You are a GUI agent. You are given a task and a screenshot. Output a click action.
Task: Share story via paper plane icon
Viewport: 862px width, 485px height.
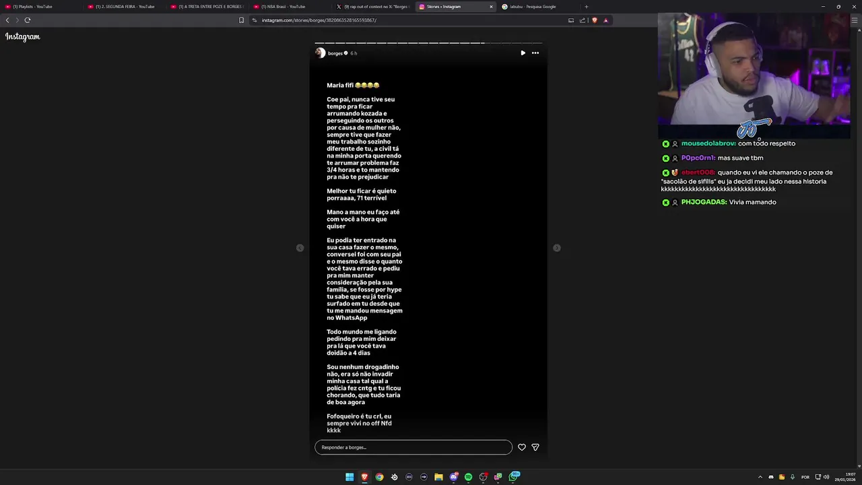point(535,447)
